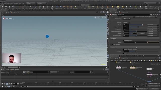This screenshot has width=161, height=90.
Task: Select the Curve Bezier shelf tool
Action: [31, 7]
